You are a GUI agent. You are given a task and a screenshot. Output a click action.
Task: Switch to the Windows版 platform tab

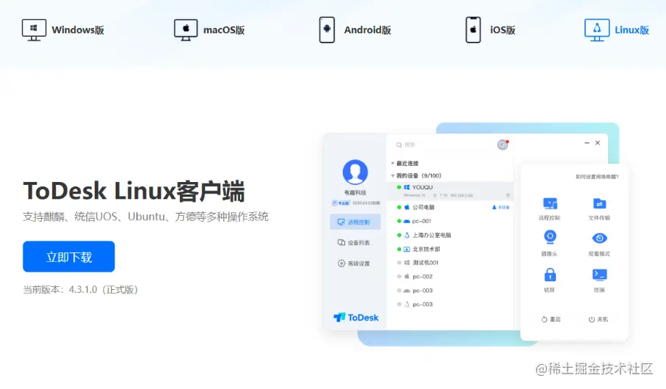point(63,30)
